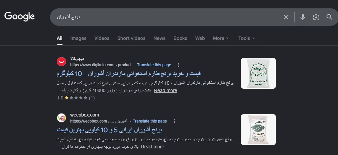Click Read more on wecobox snippet
Viewport: 338px width, 155px height.
(x=153, y=147)
